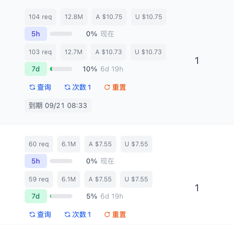234x225 pixels.
Task: Select the 重置 link in the second card
Action: [119, 214]
